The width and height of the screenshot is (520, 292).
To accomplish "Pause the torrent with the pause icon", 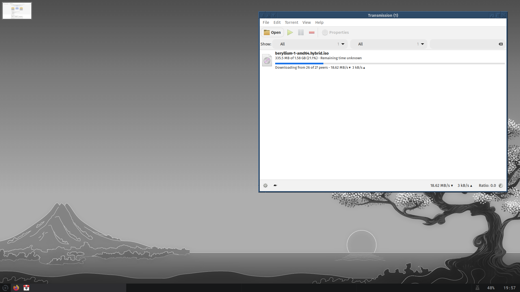I will click(x=301, y=32).
